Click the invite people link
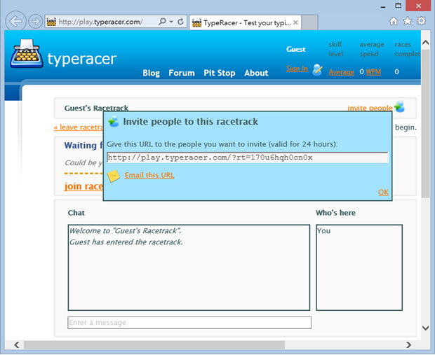 [370, 108]
